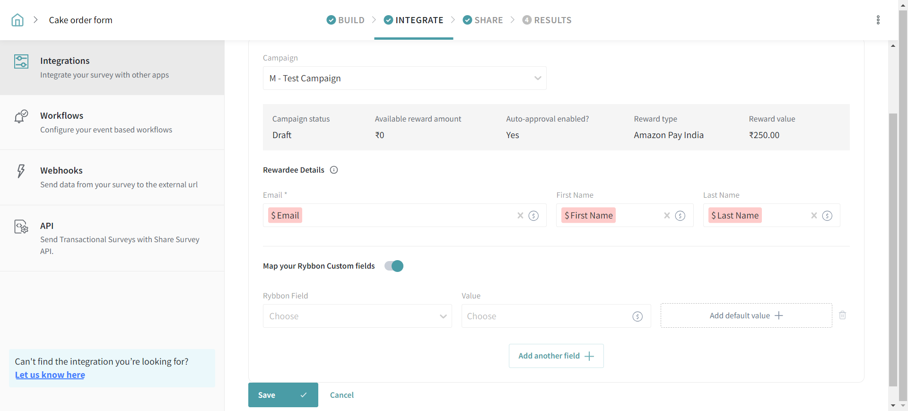Clear the Email field mapping
The image size is (908, 411).
(x=520, y=216)
